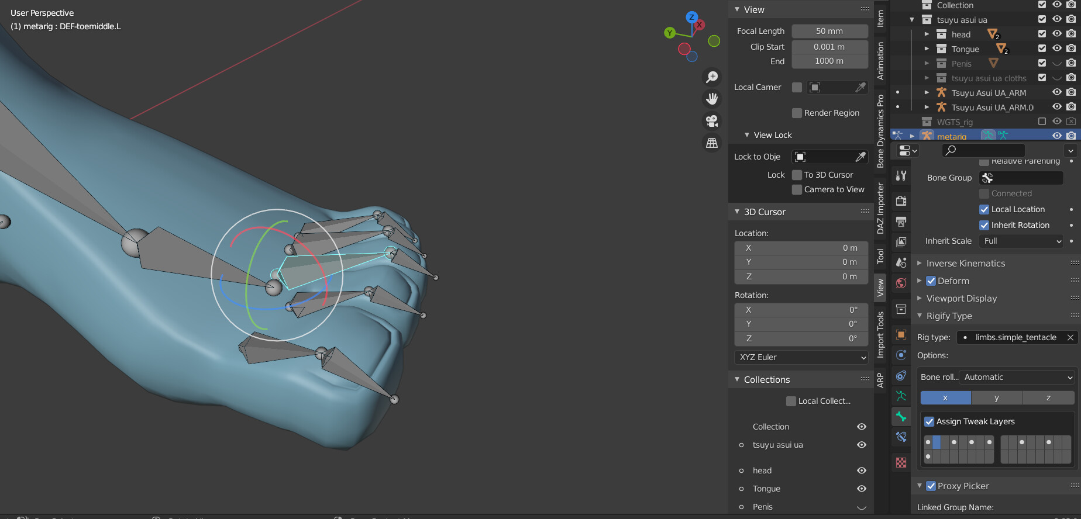The height and width of the screenshot is (519, 1081).
Task: Click the green Y axis on navigation gizmo
Action: pyautogui.click(x=670, y=33)
